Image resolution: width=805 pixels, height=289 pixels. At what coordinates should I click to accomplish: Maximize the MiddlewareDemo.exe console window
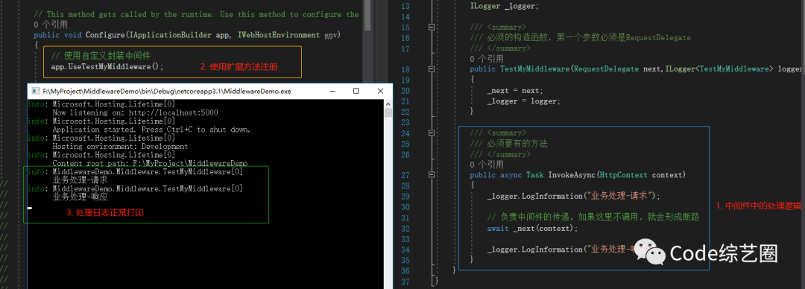point(356,91)
